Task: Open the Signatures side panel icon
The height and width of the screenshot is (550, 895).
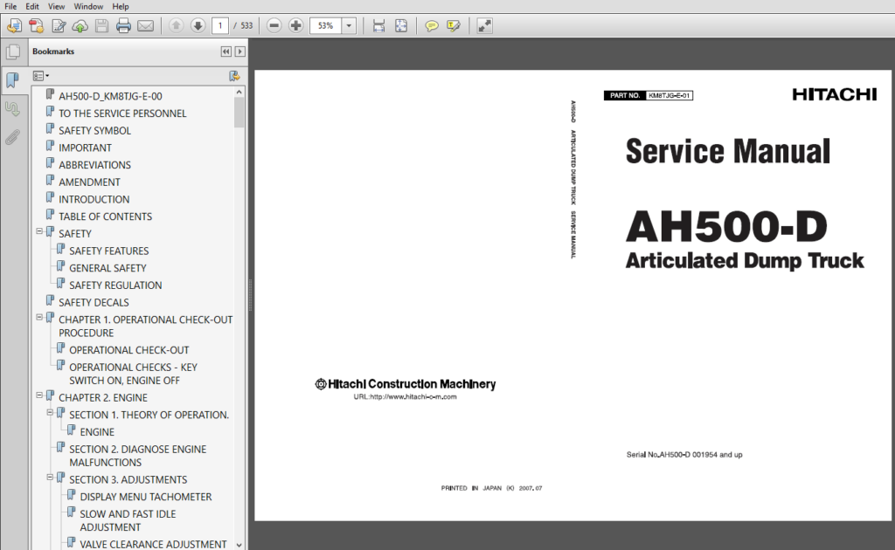Action: [x=12, y=108]
